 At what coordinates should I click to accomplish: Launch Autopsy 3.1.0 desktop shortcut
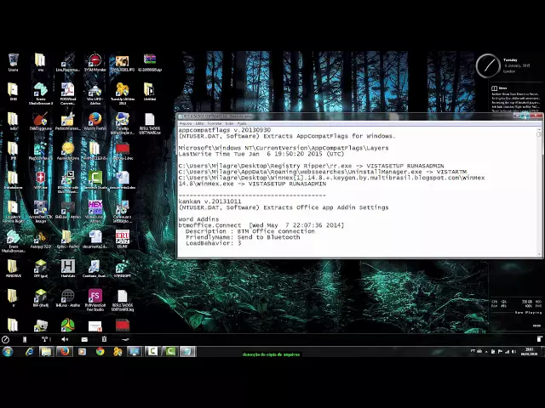(41, 239)
